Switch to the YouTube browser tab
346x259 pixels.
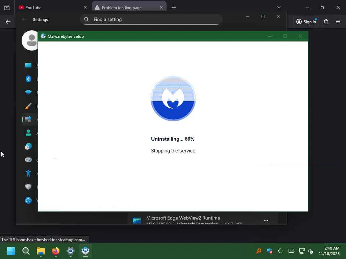(x=52, y=7)
